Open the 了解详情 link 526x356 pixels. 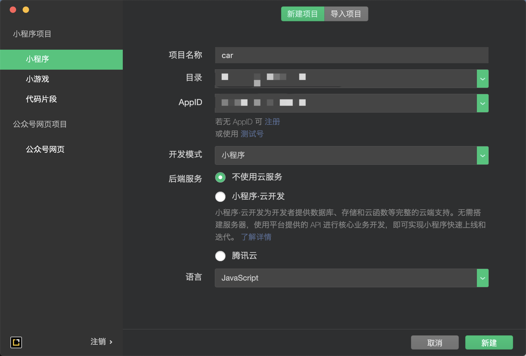pyautogui.click(x=256, y=237)
